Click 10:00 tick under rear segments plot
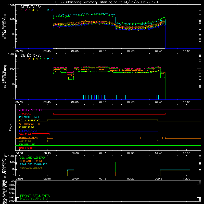 [187, 102]
